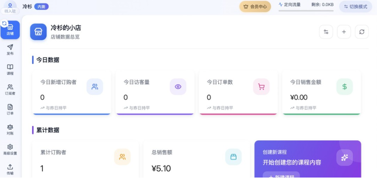Click 开始创建您的课程内容 text
Screen dimensions: 377x183
tap(292, 162)
